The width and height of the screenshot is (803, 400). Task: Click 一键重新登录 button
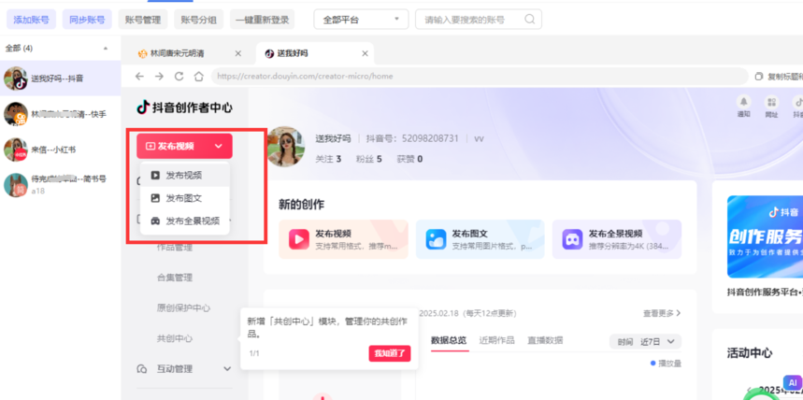262,20
